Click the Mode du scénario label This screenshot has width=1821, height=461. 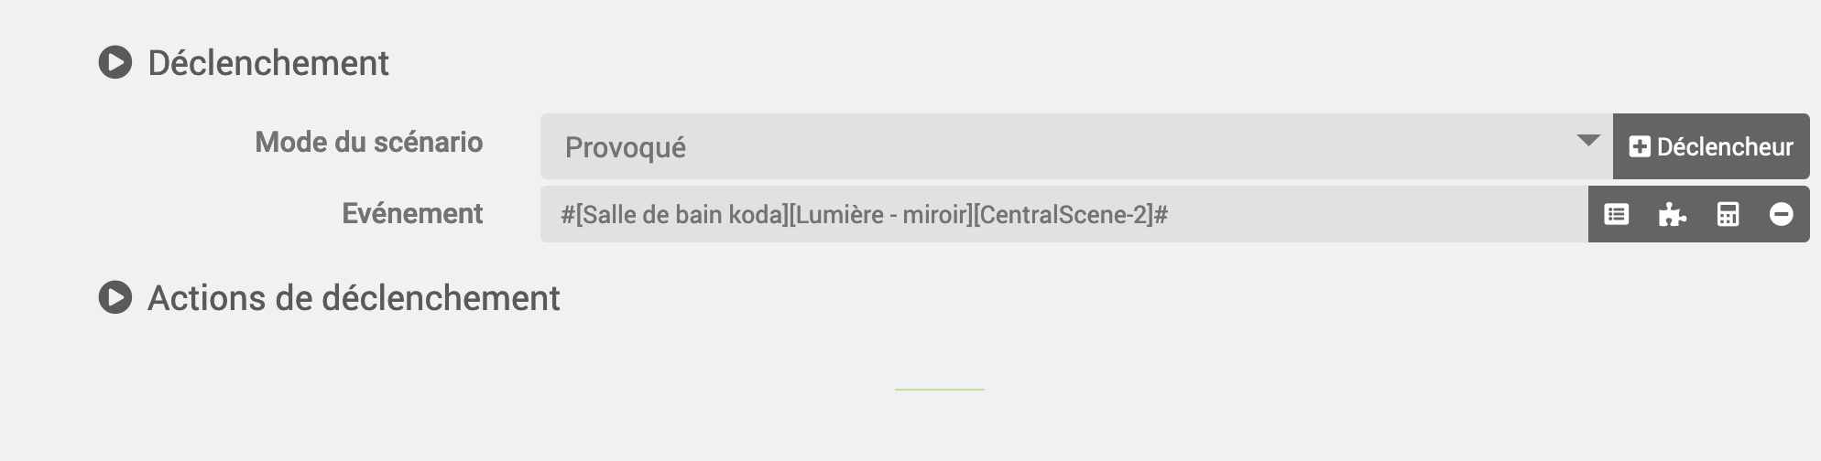coord(368,142)
